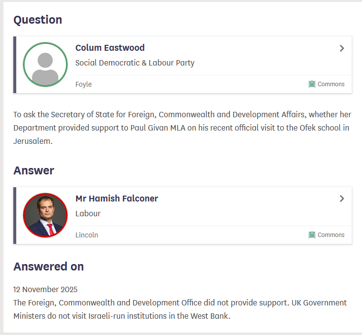Click the answer text about Israeli-run institutions
The height and width of the screenshot is (335, 362).
[180, 309]
